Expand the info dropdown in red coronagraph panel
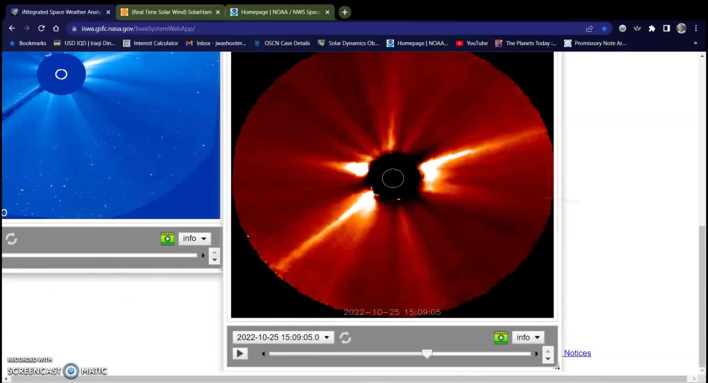Screen dimensions: 708x383 (x=528, y=337)
